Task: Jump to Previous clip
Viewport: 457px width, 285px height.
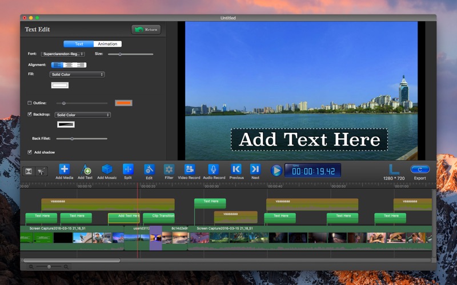Action: point(236,169)
